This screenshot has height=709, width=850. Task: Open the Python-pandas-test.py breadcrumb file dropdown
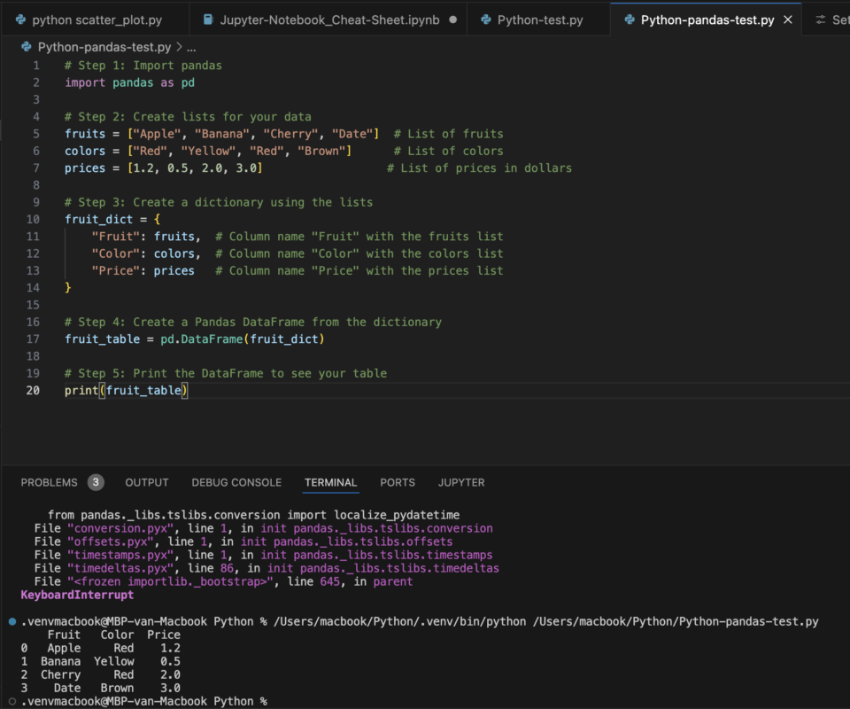click(x=104, y=47)
